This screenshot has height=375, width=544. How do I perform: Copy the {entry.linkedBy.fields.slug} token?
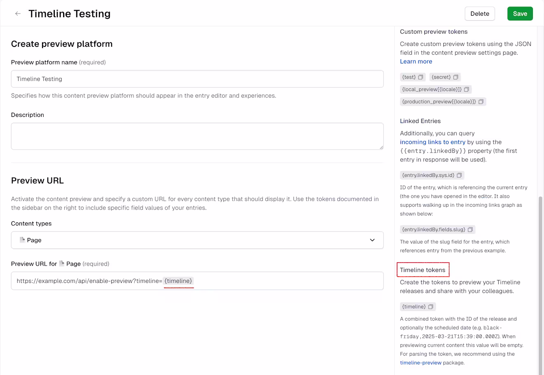click(470, 229)
